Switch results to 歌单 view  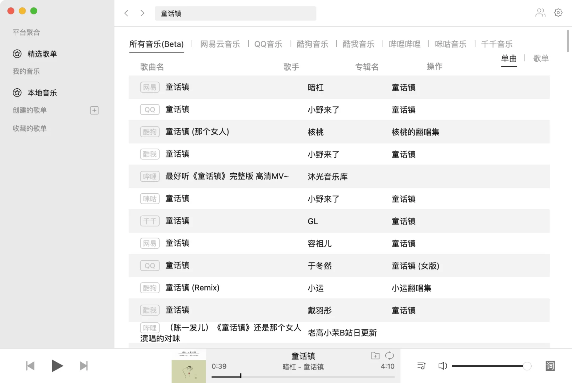tap(541, 59)
